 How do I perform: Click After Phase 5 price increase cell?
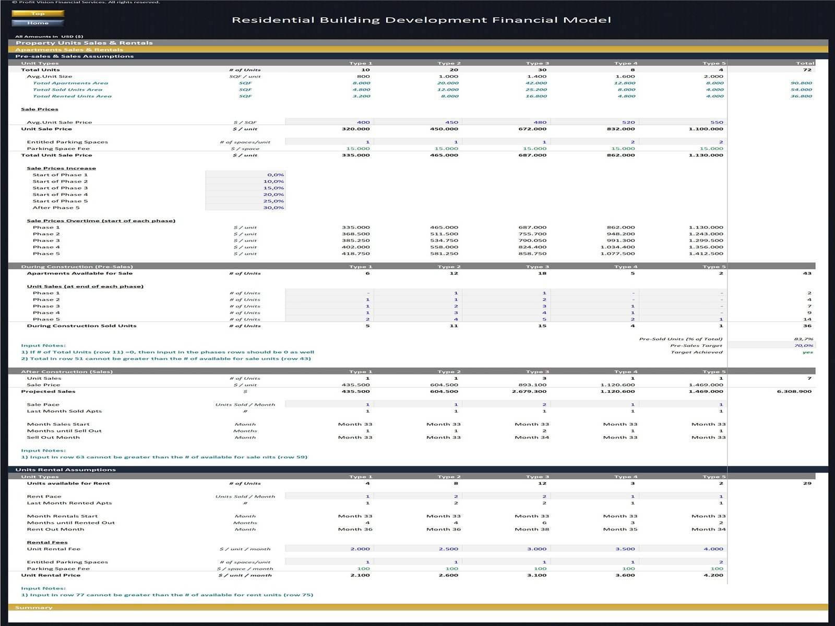[245, 208]
